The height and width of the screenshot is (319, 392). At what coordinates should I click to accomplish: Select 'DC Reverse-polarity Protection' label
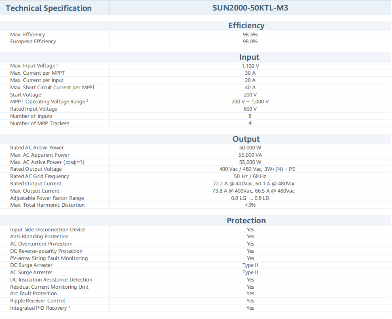(x=46, y=251)
